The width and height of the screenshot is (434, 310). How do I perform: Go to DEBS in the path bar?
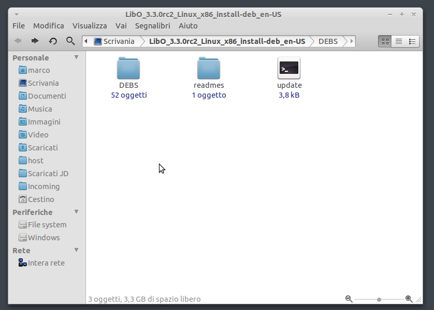328,41
